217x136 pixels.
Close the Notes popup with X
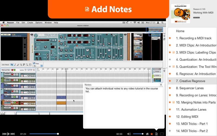pos(161,85)
